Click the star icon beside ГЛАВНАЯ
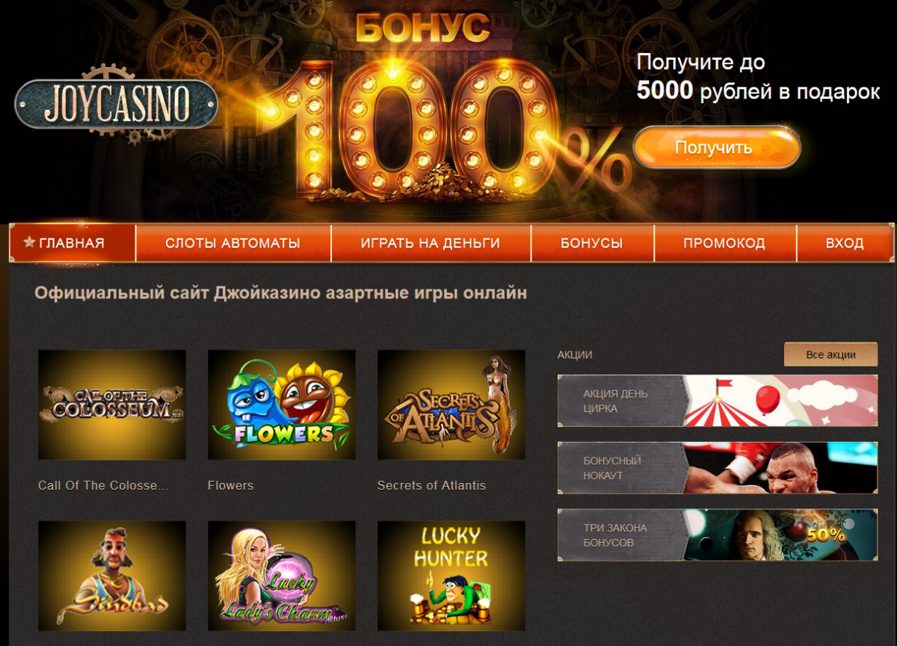Image resolution: width=897 pixels, height=646 pixels. [30, 242]
